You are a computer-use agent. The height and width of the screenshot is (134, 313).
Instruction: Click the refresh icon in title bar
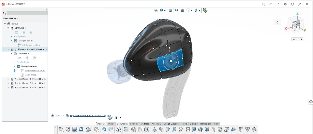(x=292, y=4)
